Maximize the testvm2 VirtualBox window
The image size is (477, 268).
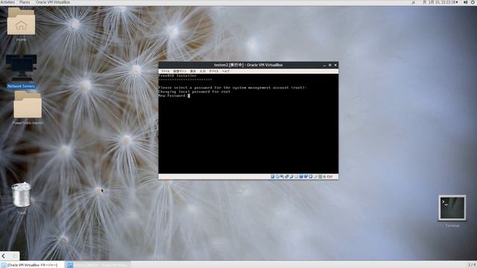[329, 65]
